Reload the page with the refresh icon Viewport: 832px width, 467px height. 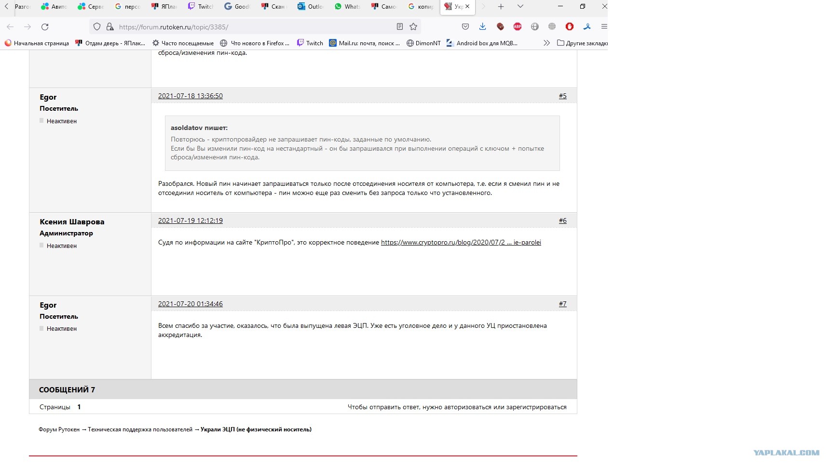point(45,27)
